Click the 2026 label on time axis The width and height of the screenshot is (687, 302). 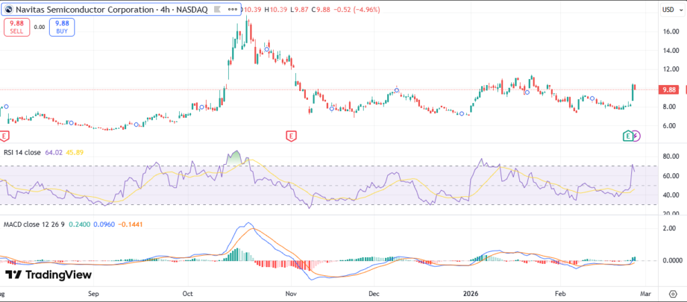coord(470,293)
